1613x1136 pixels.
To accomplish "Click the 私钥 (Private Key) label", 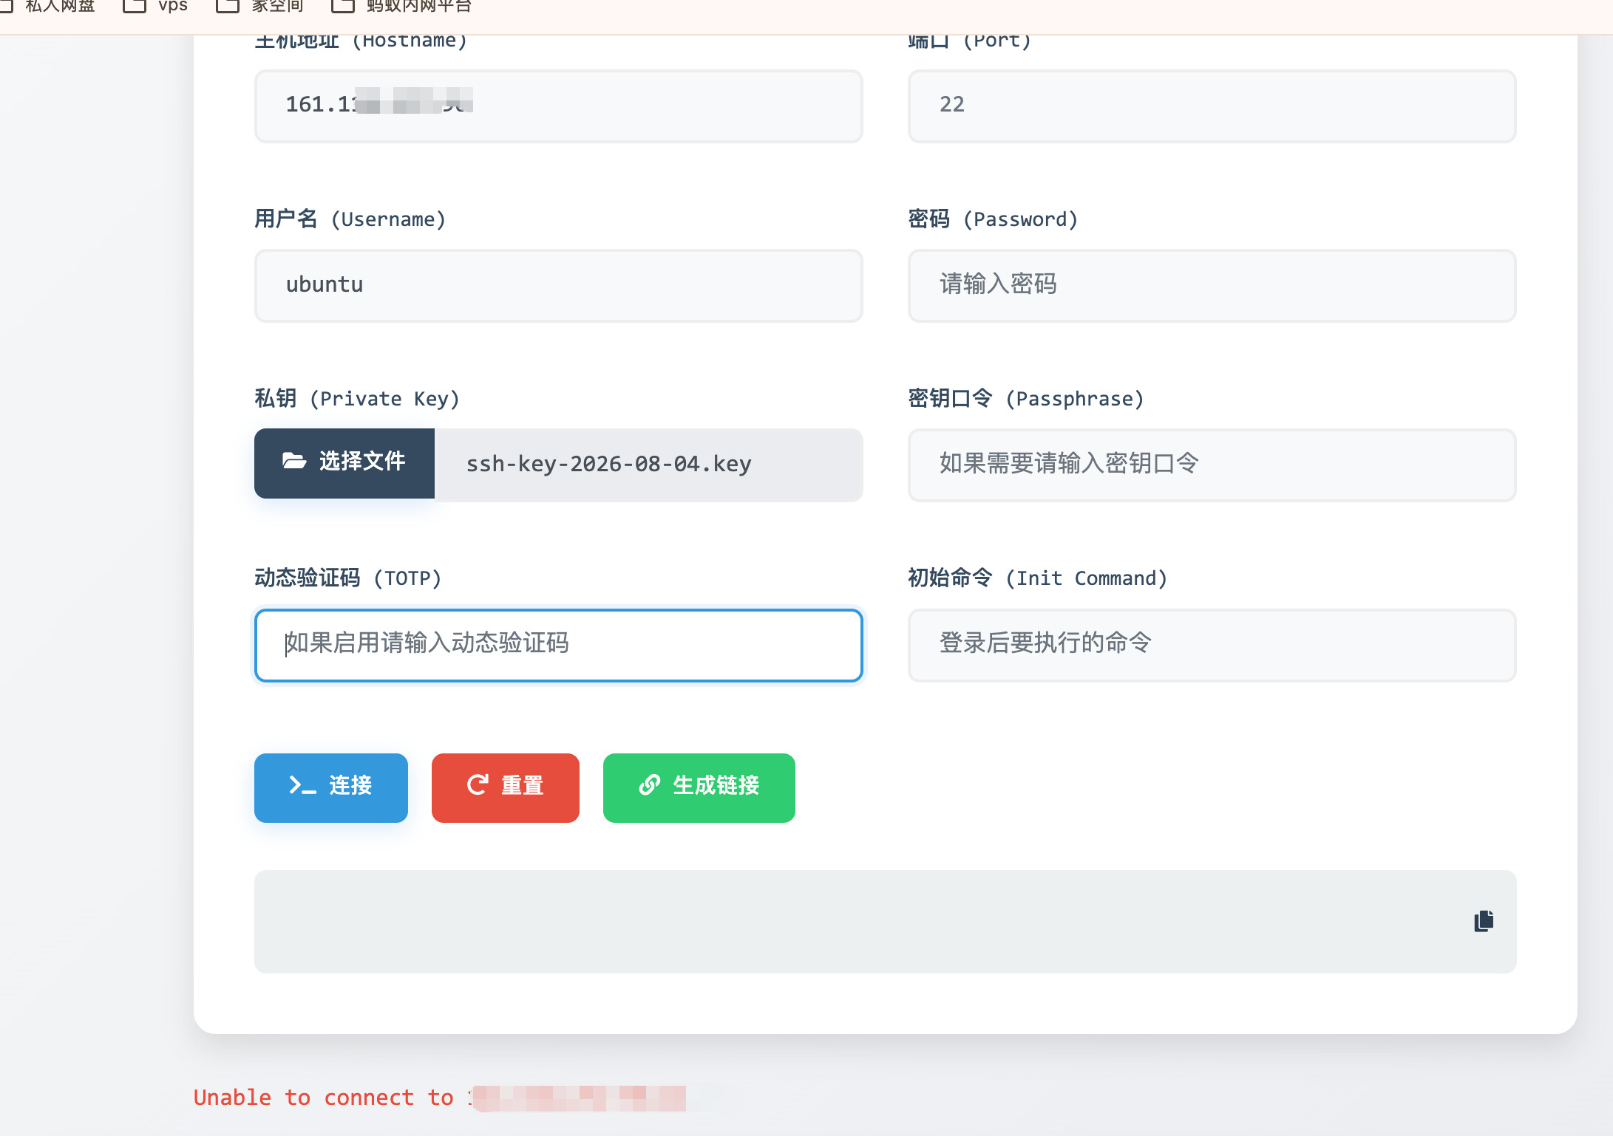I will click(357, 399).
